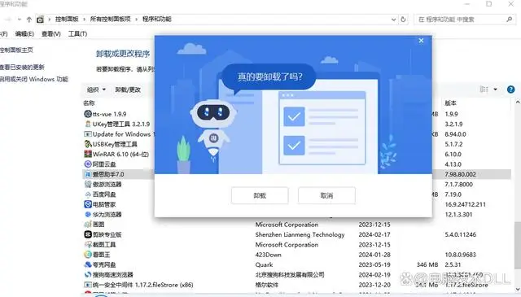The height and width of the screenshot is (297, 521).
Task: Expand the address bar history dropdown
Action: [x=394, y=20]
